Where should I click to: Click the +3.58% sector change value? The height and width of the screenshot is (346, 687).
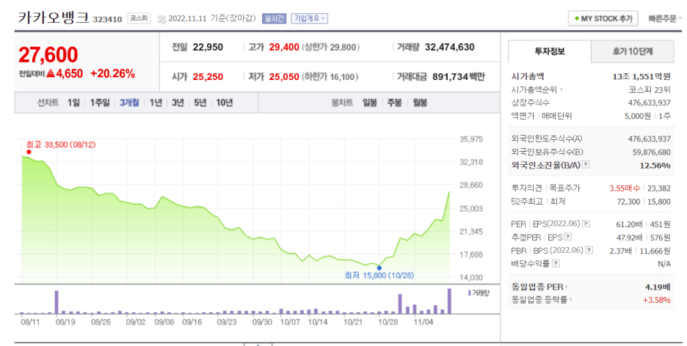tap(656, 300)
